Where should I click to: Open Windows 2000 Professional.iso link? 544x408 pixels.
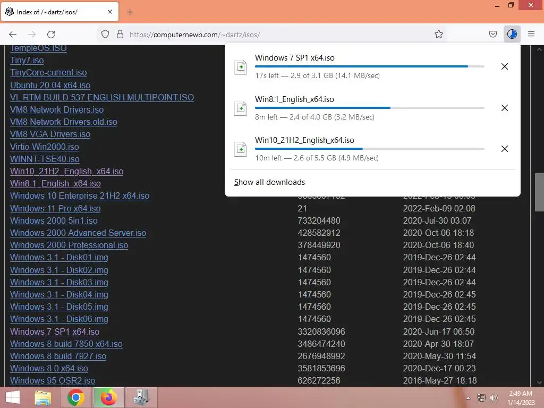pyautogui.click(x=69, y=245)
